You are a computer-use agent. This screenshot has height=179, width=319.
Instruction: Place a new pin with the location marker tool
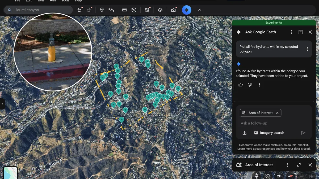click(102, 10)
